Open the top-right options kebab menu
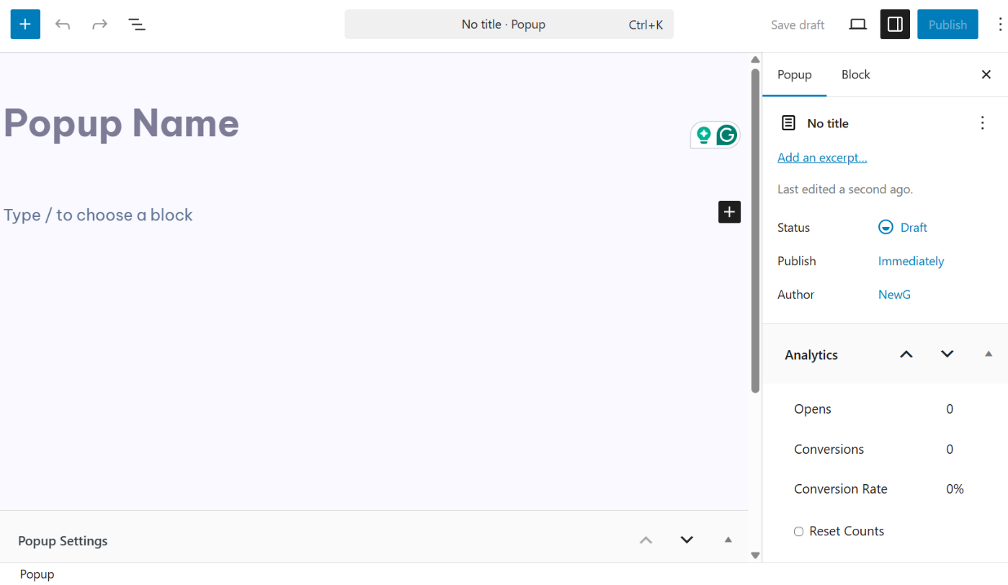1008x585 pixels. coord(999,24)
